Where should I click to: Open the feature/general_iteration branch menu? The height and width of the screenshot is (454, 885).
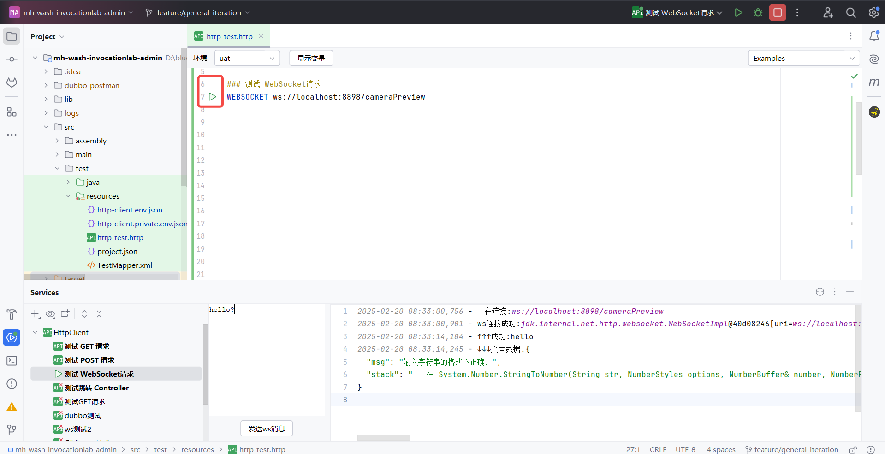(x=197, y=12)
